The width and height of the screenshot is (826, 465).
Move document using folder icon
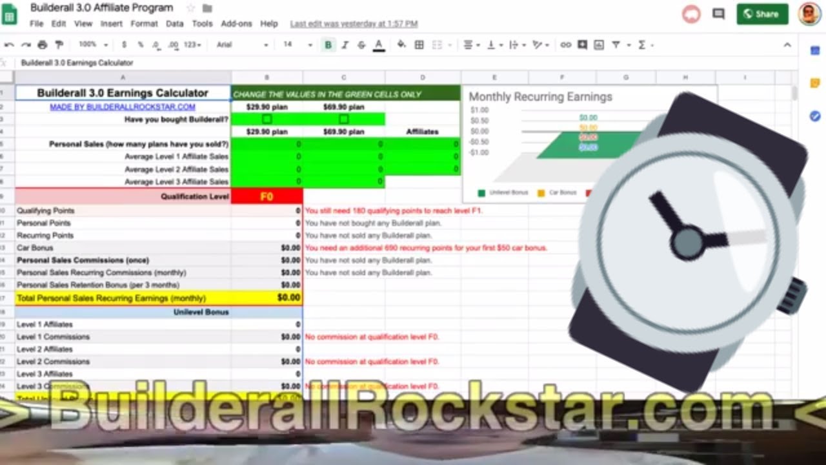(207, 8)
